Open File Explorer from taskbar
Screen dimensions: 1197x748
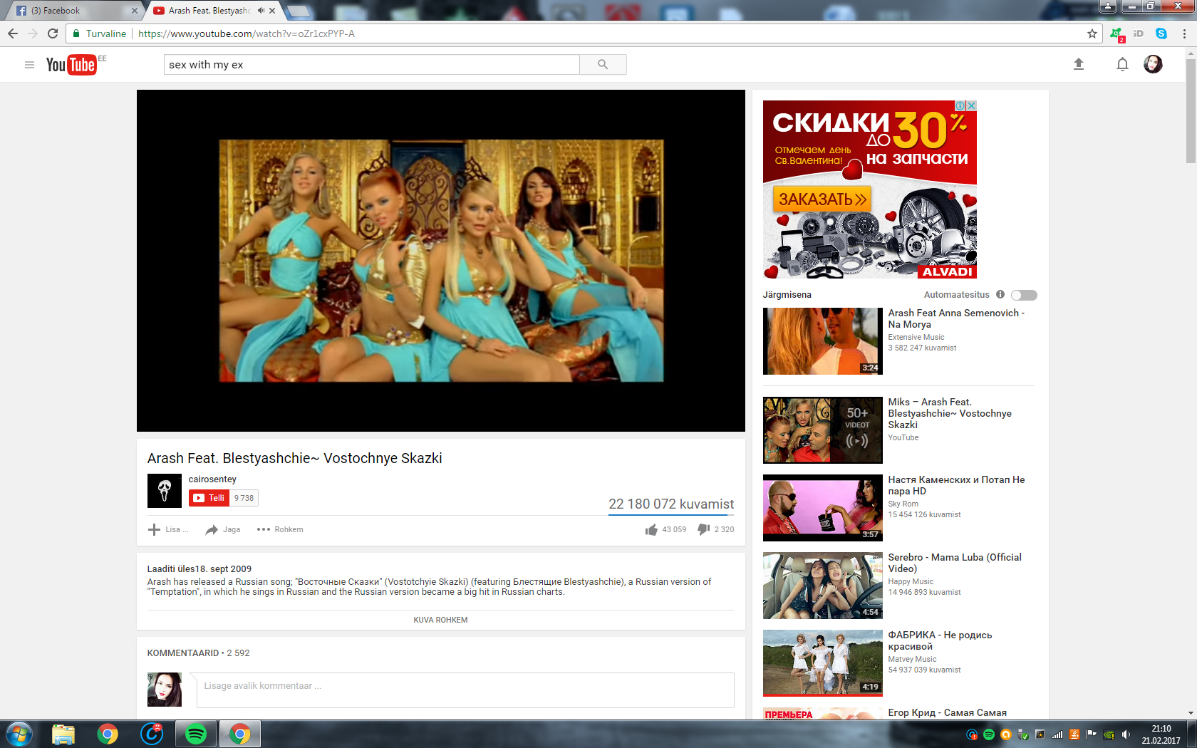[x=63, y=734]
